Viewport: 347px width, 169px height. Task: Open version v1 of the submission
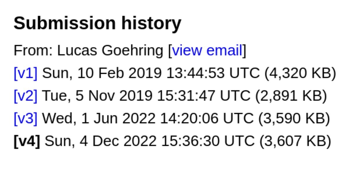(x=25, y=73)
